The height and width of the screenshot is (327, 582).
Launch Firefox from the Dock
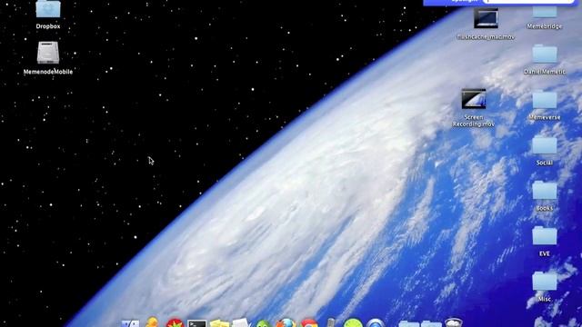286,322
